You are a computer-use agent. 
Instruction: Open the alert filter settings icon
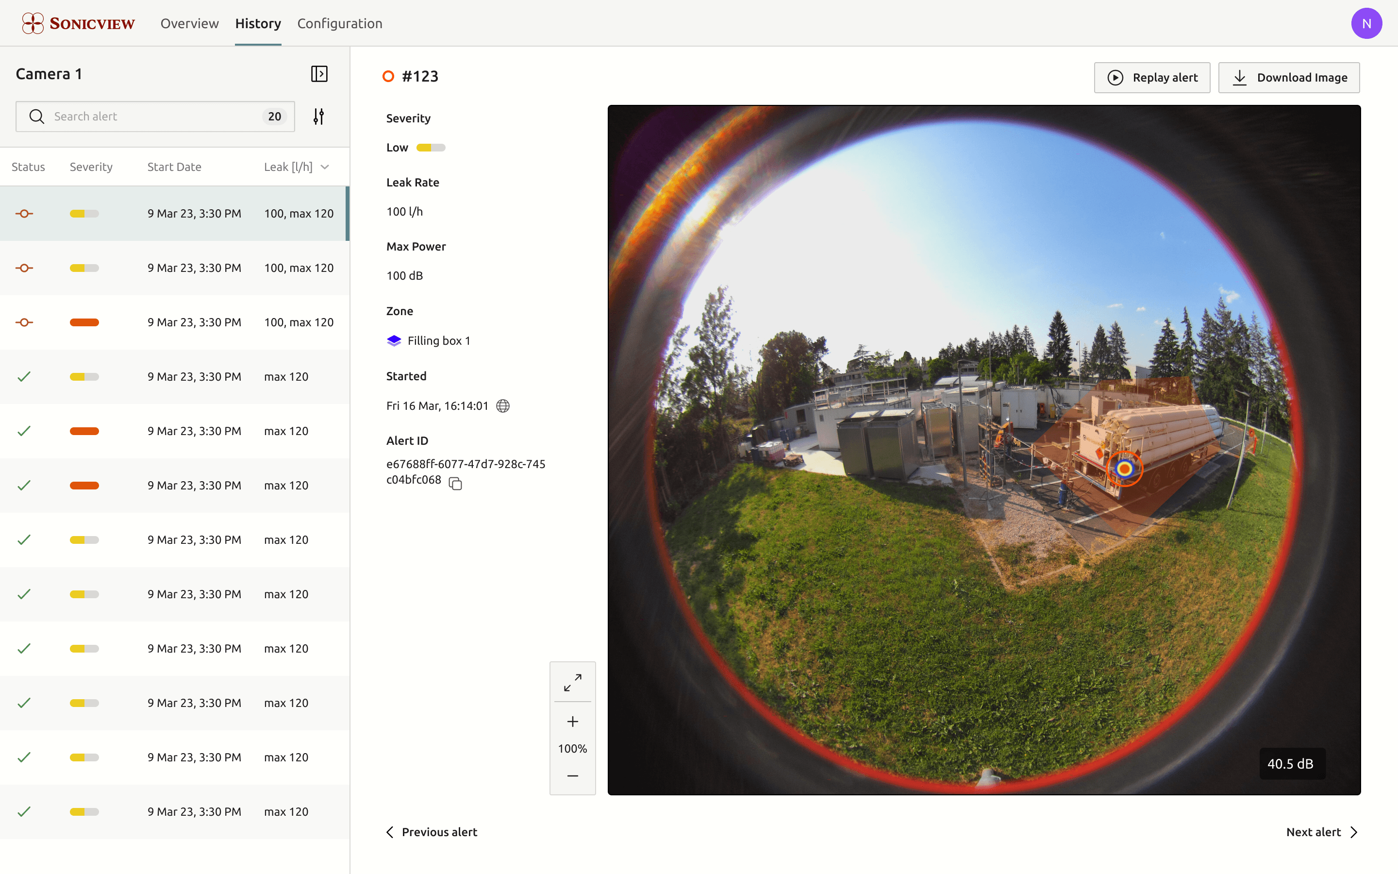pyautogui.click(x=318, y=116)
